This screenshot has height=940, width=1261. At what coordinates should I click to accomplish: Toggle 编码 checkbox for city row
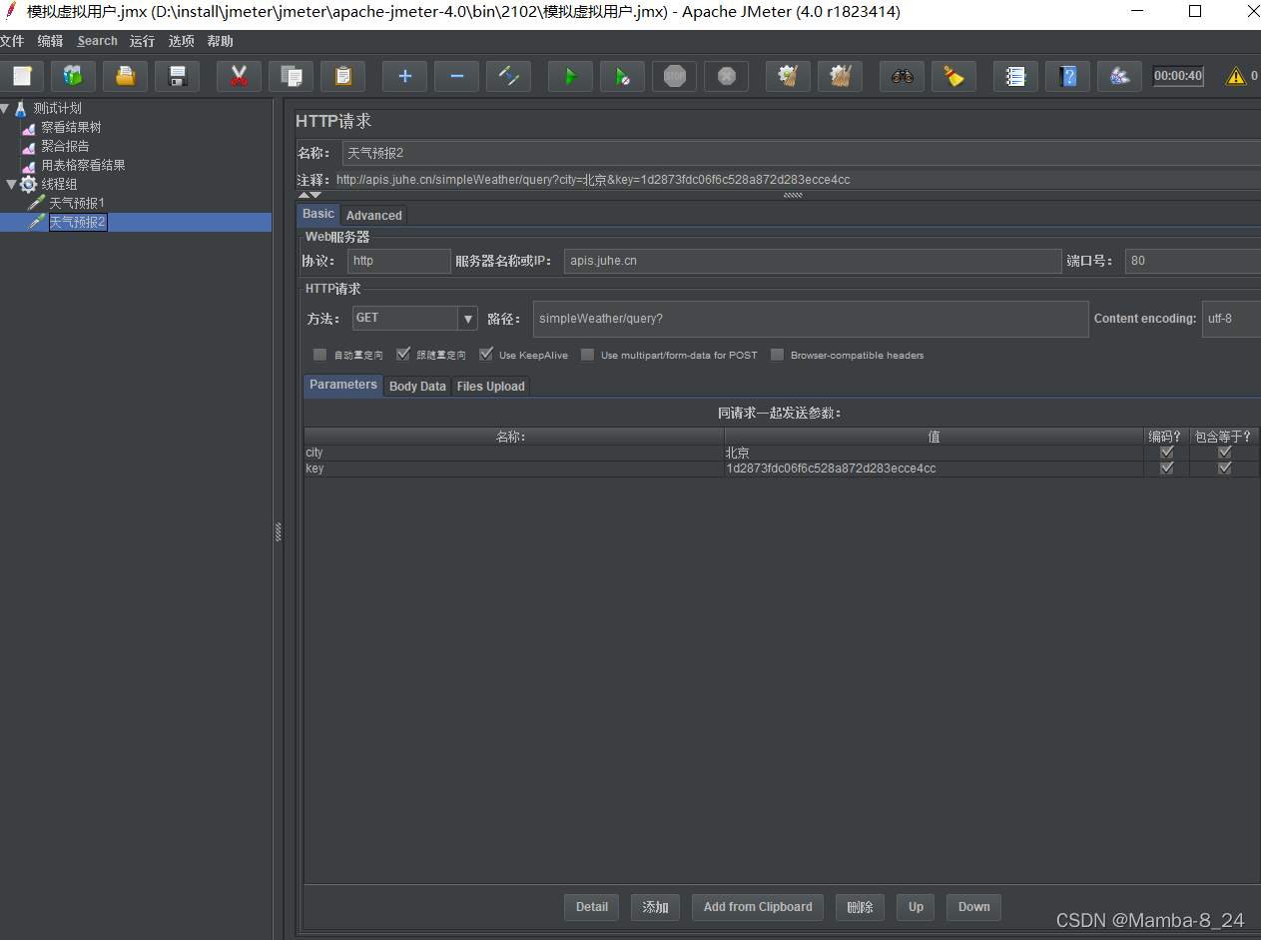(1166, 453)
